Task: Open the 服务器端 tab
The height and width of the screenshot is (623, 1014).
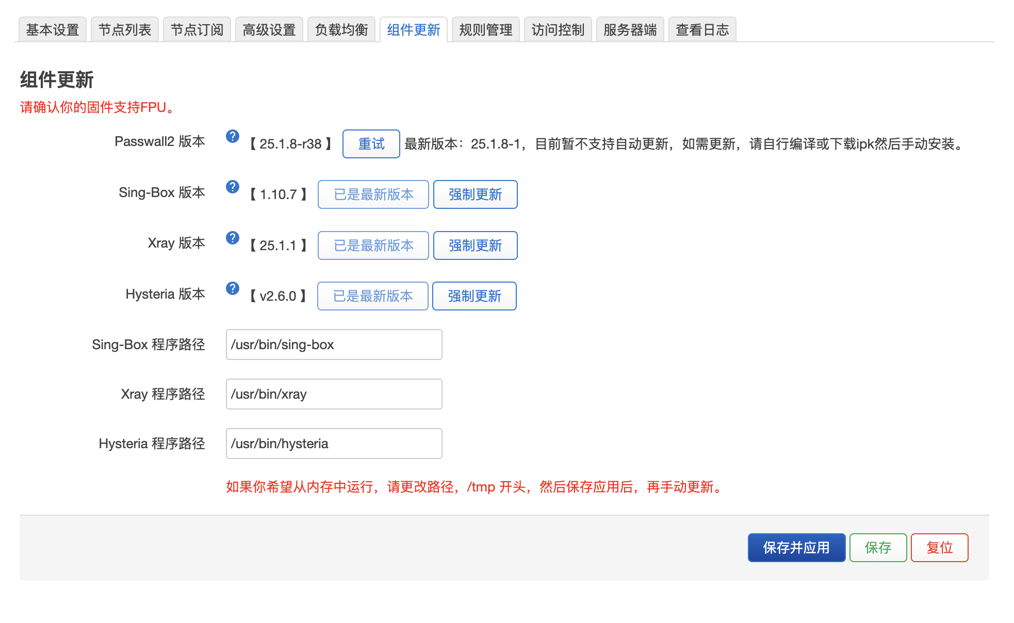Action: coord(630,30)
